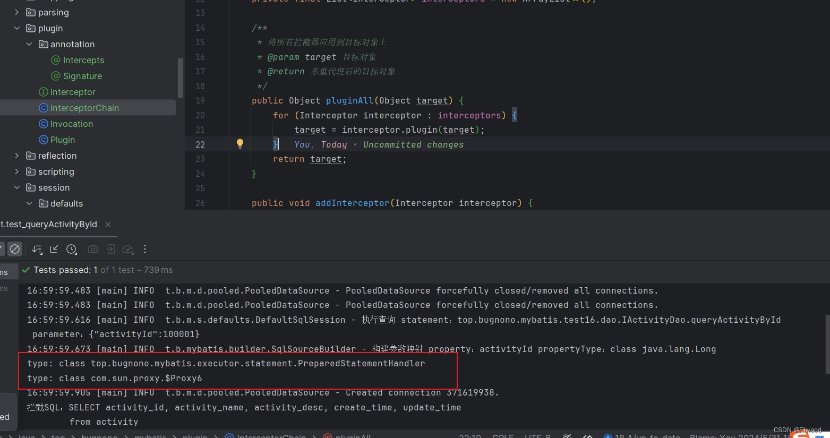Click the 'return target;' statement
The height and width of the screenshot is (438, 830).
click(310, 159)
